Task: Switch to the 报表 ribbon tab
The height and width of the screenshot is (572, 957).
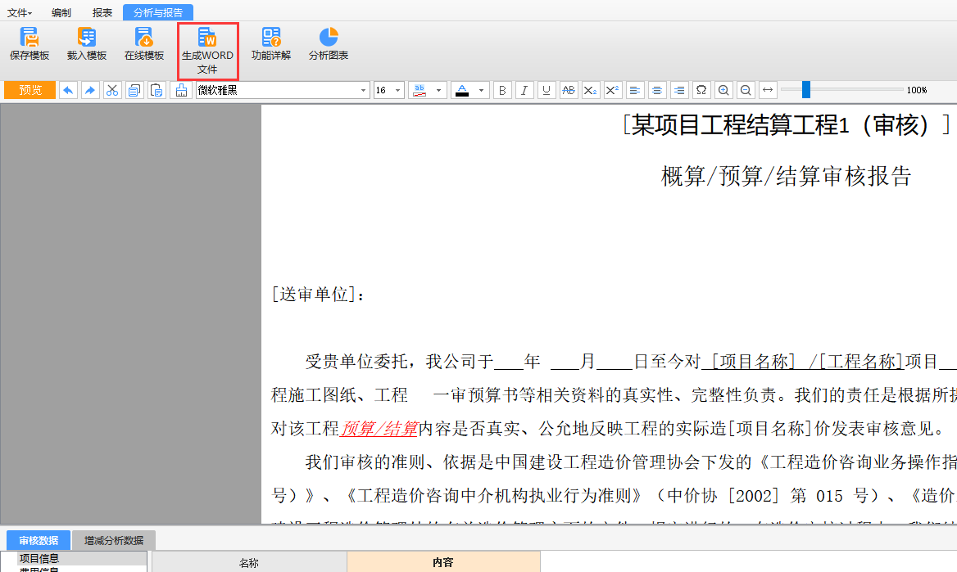Action: point(102,12)
